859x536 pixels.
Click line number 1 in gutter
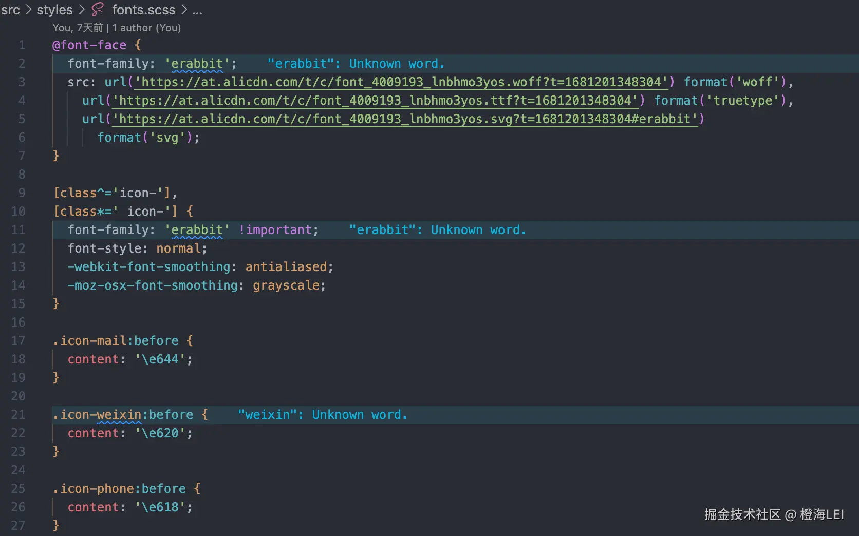(22, 45)
